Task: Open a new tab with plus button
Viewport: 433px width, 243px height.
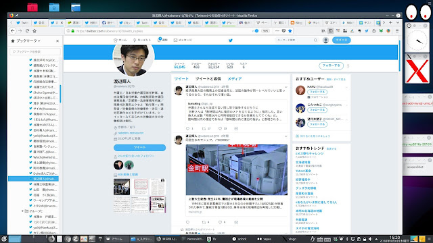Action: pyautogui.click(x=390, y=22)
